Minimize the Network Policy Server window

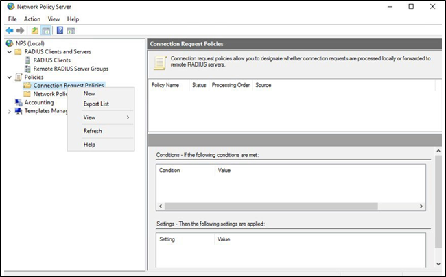pyautogui.click(x=390, y=7)
